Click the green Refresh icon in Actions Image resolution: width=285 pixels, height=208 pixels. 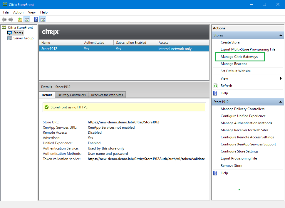(x=215, y=86)
